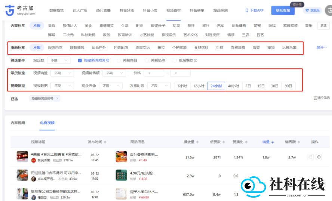The image size is (332, 201).
Task: Open the 抖音小店 nav item
Action: coord(150,10)
